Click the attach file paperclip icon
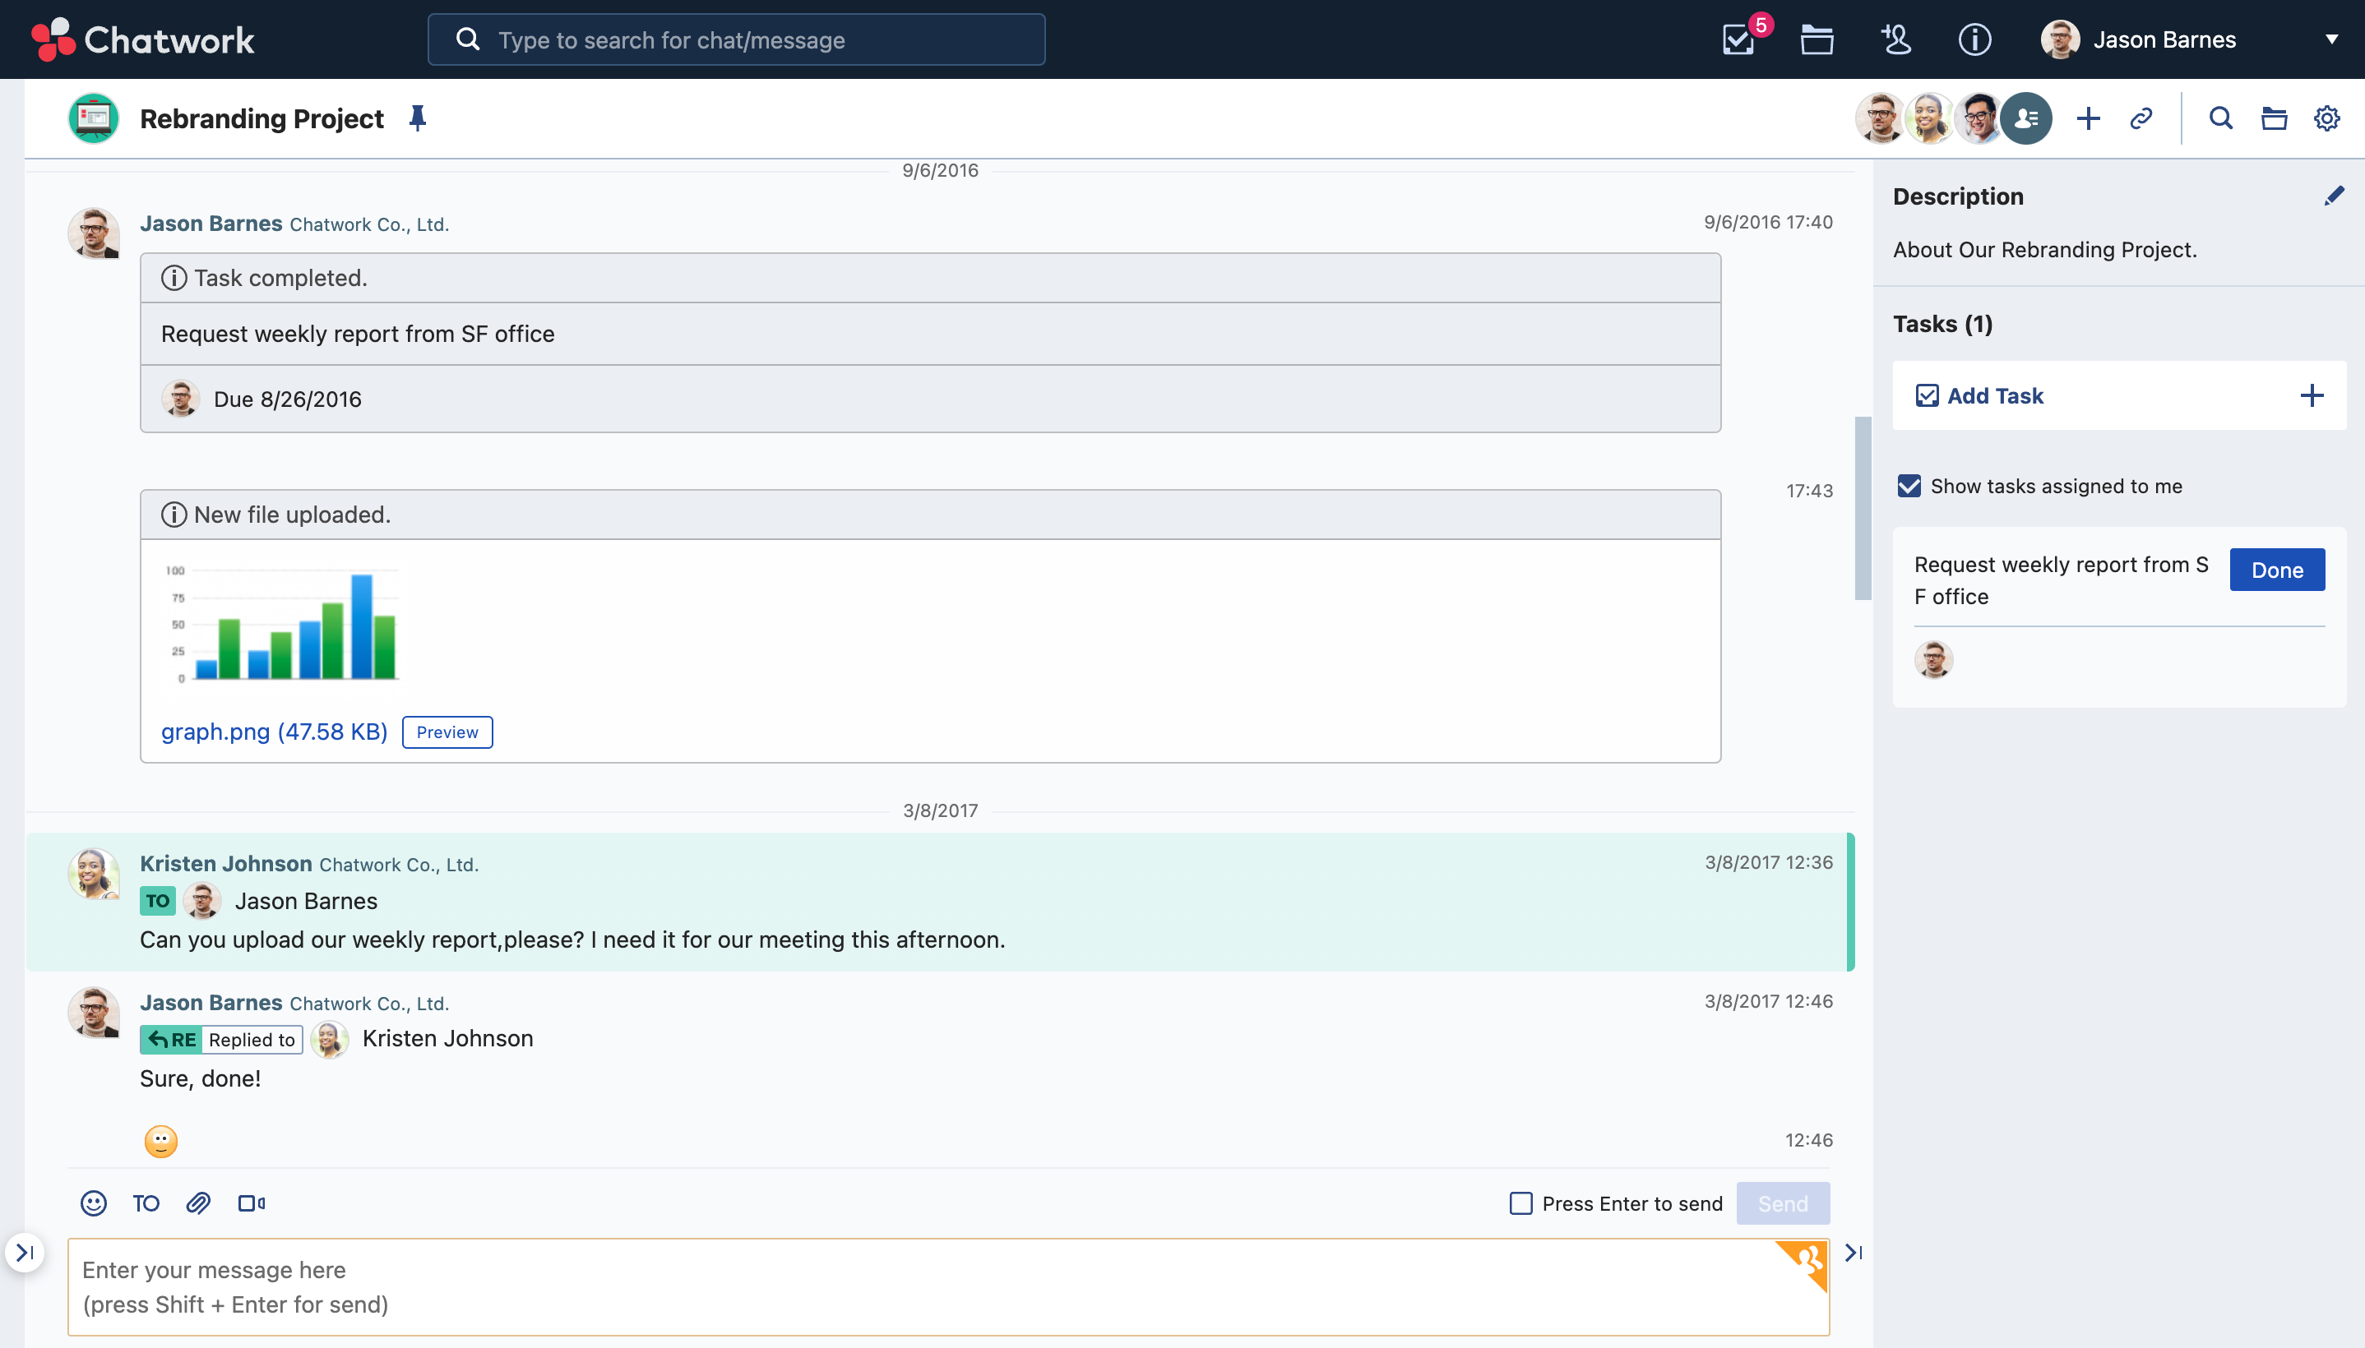 198,1203
